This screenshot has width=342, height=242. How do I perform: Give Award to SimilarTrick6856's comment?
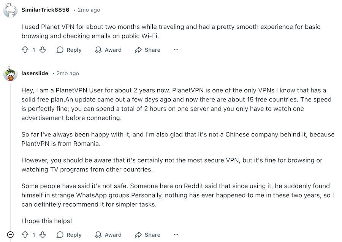tap(108, 50)
